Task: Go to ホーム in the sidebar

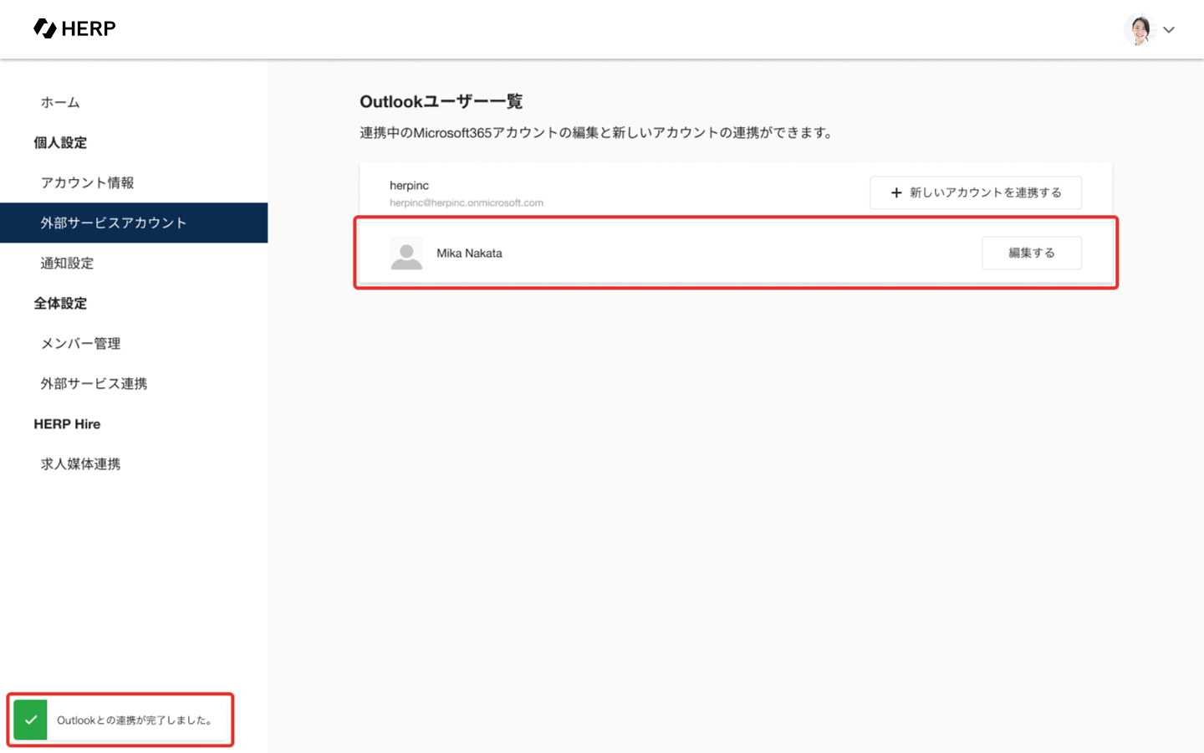Action: tap(60, 102)
